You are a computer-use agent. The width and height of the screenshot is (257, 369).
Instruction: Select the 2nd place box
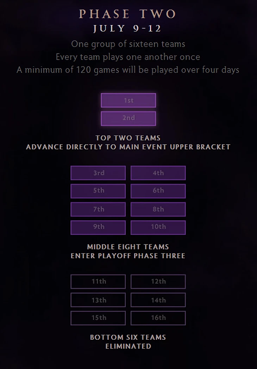tap(128, 119)
